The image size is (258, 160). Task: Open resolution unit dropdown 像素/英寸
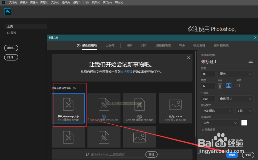click(x=236, y=99)
